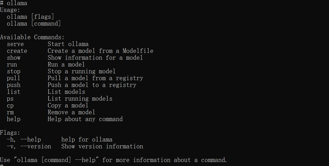Select the 'create' command text
Screen dimensions: 329x166
pyautogui.click(x=17, y=51)
